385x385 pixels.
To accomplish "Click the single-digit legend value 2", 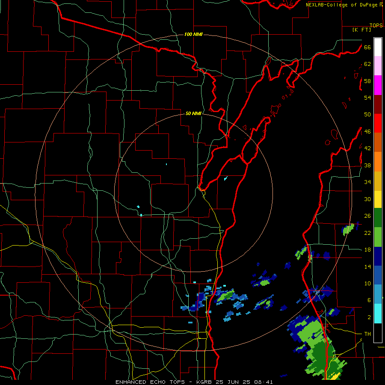I will coord(369,317).
